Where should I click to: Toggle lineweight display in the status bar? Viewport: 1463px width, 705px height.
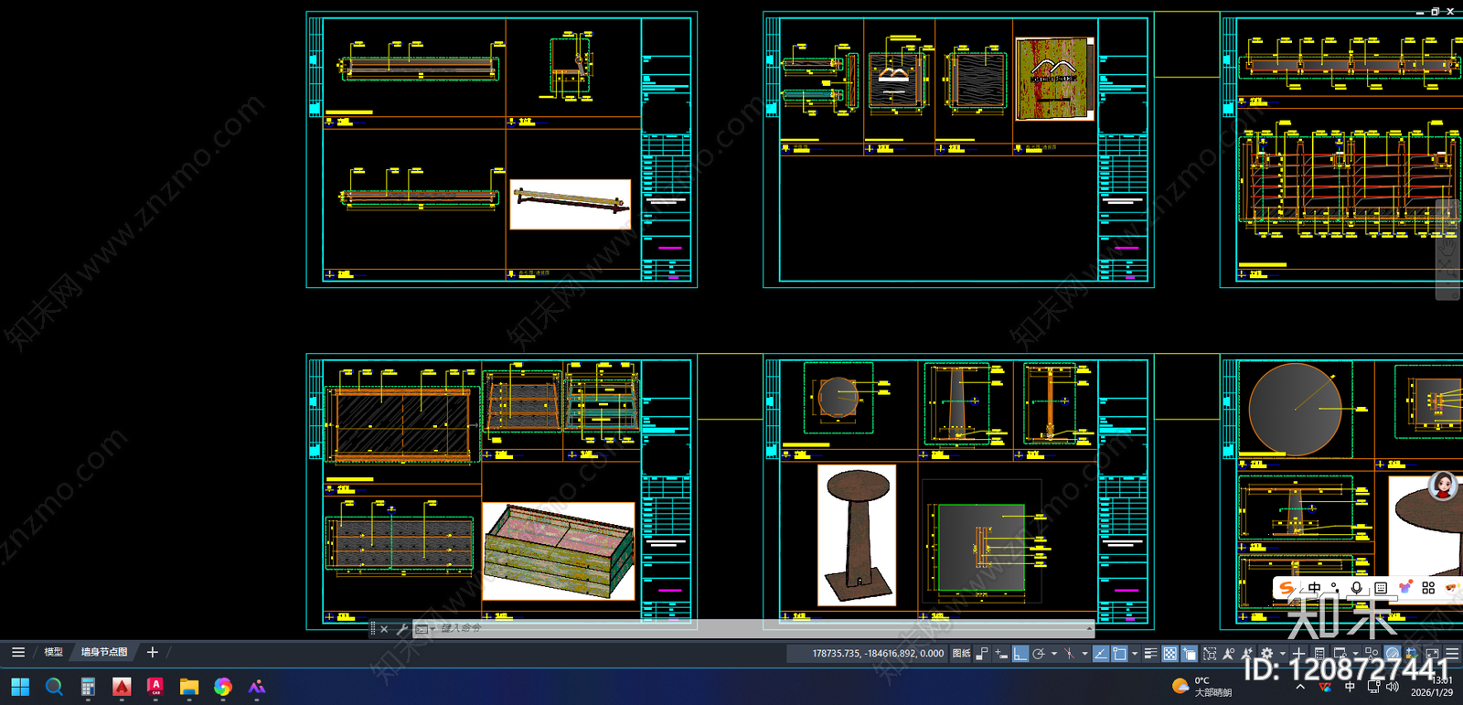pos(1151,654)
